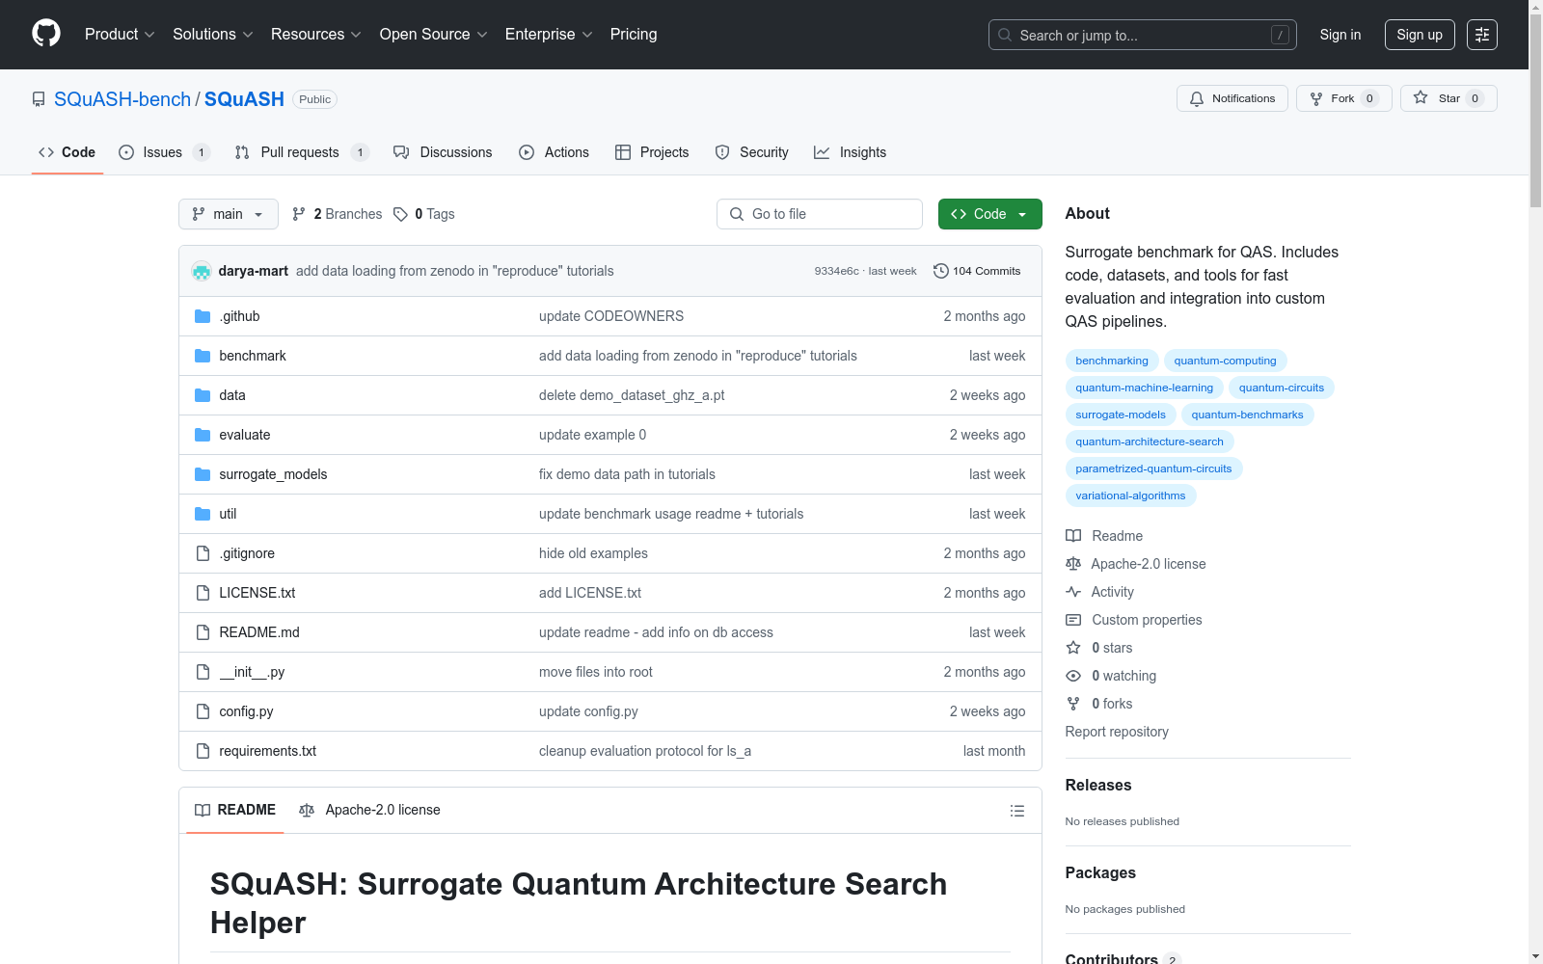Click the file icon for config.py
1543x964 pixels.
tap(203, 711)
